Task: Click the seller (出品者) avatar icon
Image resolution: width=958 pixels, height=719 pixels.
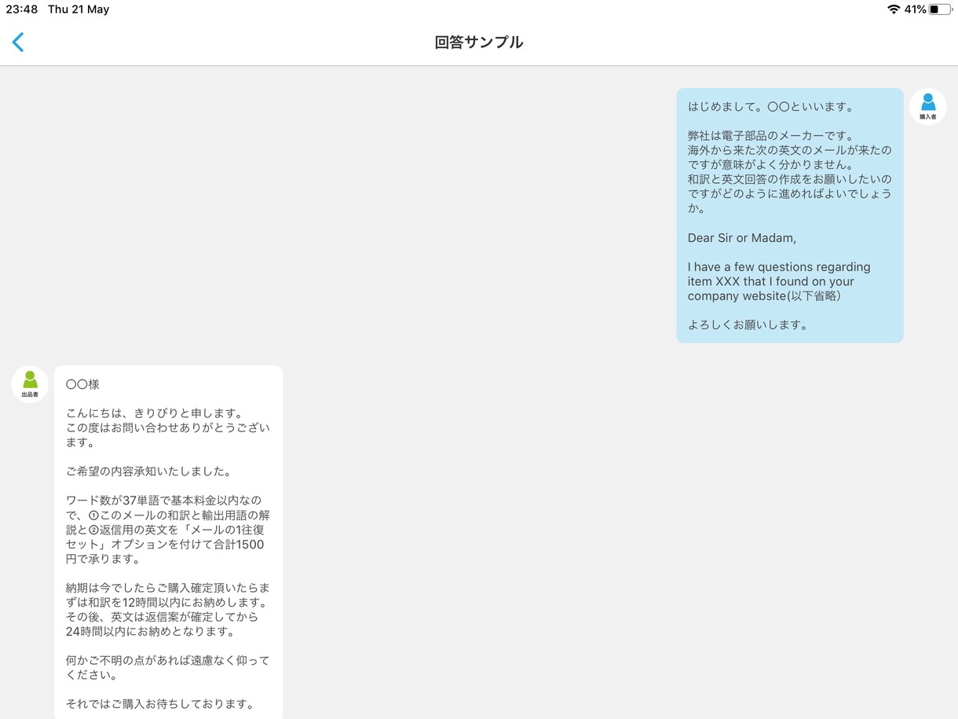Action: (x=30, y=384)
